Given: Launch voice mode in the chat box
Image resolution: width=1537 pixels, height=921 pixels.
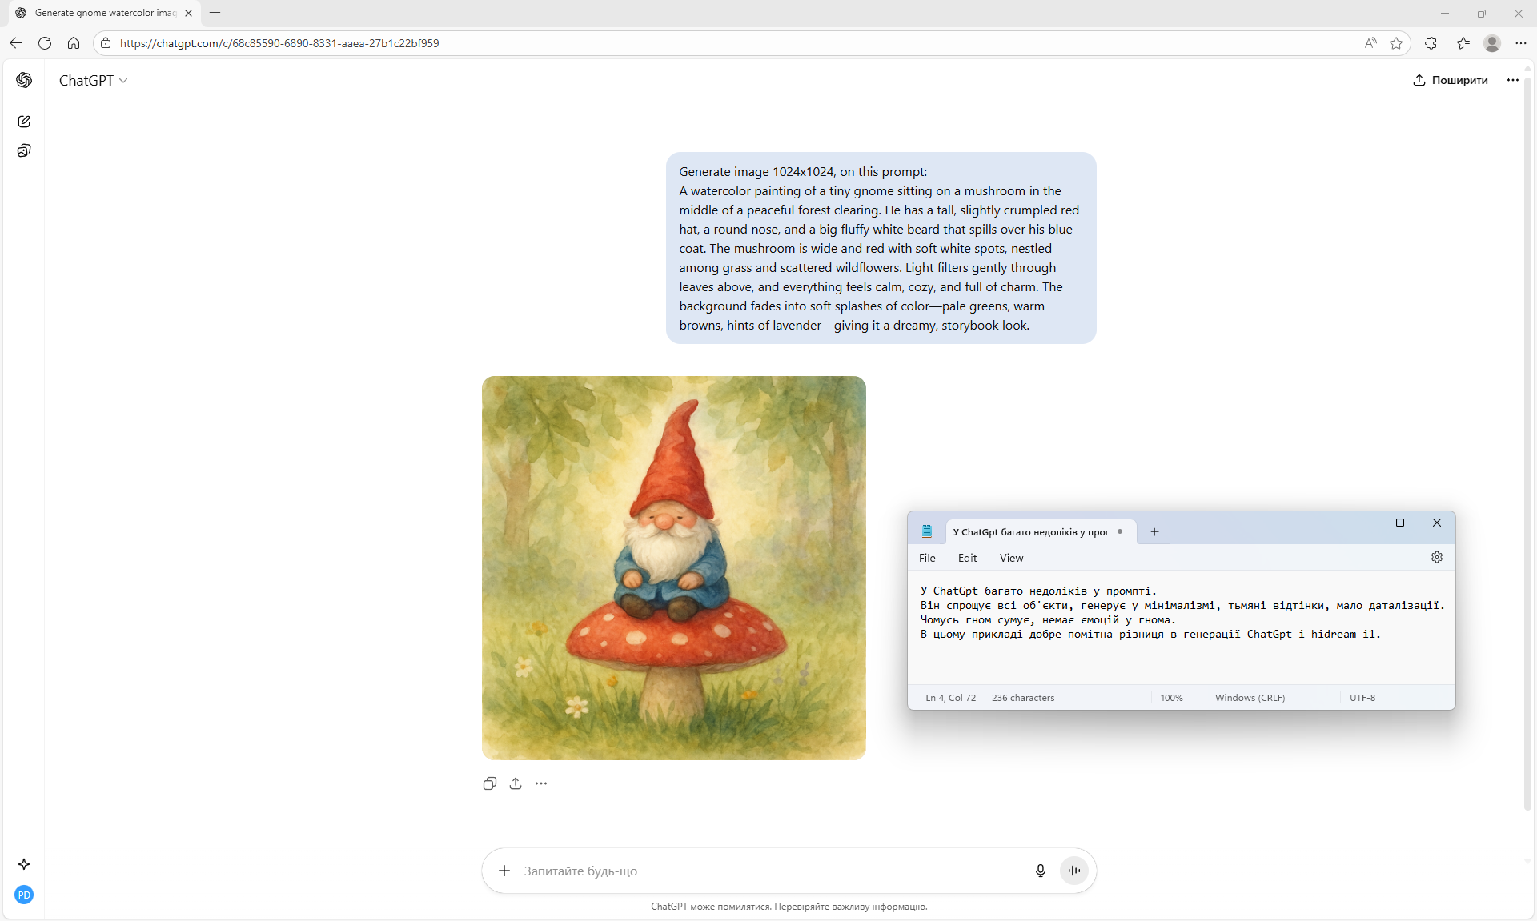Looking at the screenshot, I should pos(1074,871).
